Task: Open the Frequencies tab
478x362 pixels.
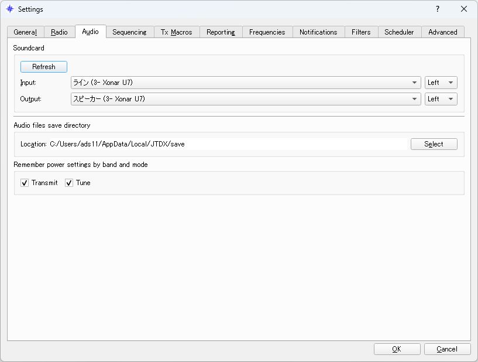Action: (x=267, y=32)
